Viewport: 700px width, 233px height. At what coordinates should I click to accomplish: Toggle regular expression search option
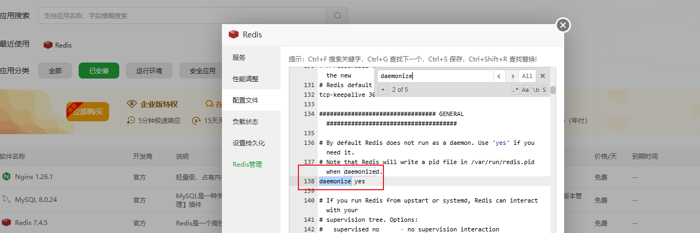[x=515, y=90]
